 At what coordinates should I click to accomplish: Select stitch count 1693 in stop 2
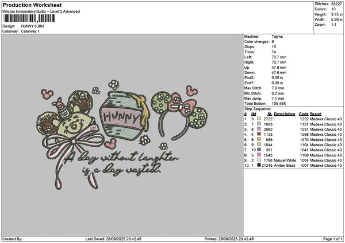[268, 124]
